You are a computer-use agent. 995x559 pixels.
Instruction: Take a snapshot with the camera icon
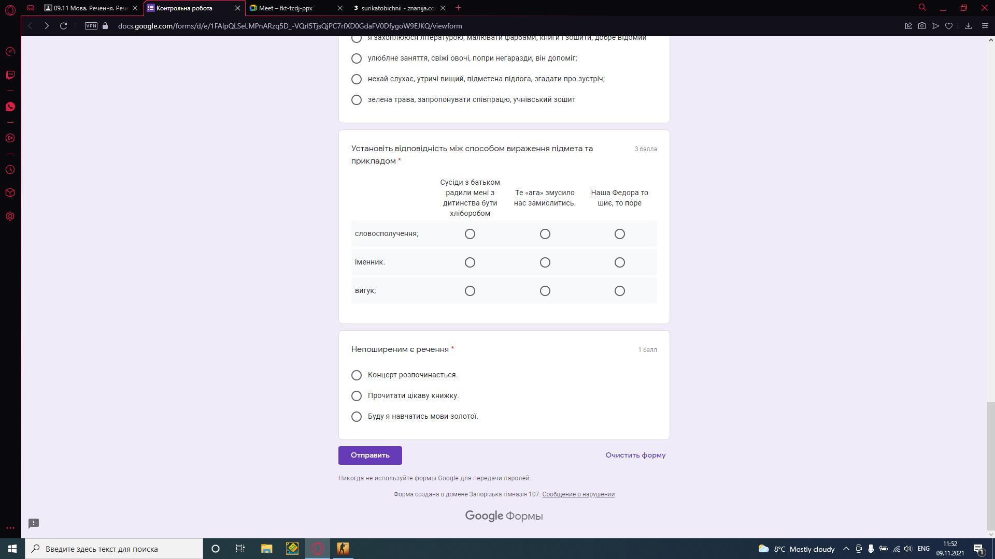(921, 26)
